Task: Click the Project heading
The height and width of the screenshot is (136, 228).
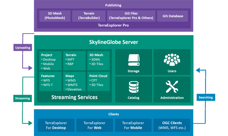Action: [x=47, y=55]
